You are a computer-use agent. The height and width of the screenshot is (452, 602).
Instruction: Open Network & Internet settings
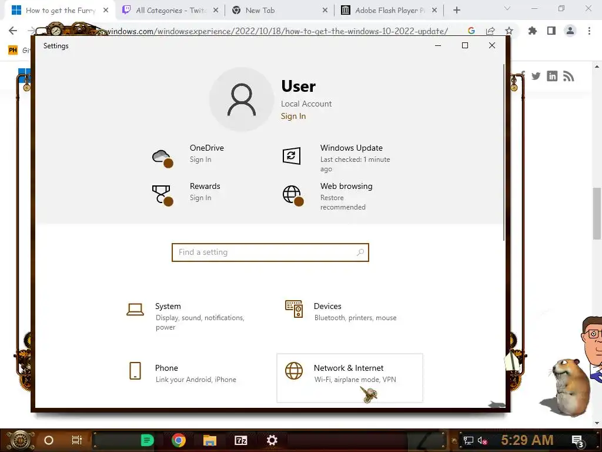click(x=349, y=378)
